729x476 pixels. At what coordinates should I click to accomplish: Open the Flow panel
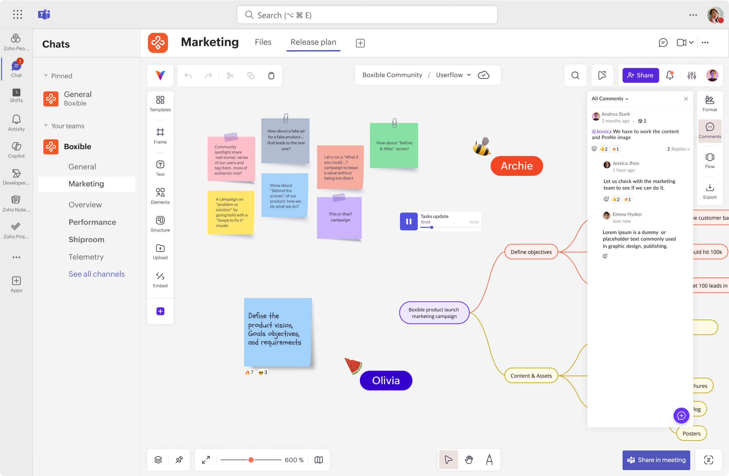pos(709,160)
